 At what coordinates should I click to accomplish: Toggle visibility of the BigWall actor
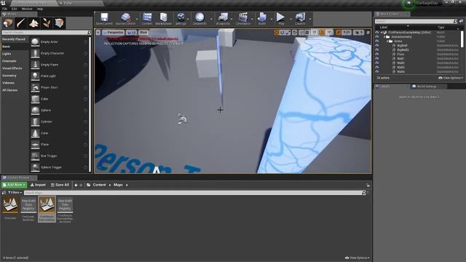[377, 45]
